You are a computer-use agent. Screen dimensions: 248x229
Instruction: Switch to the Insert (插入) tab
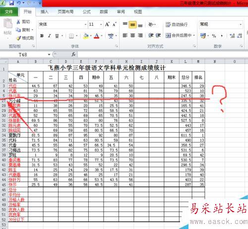point(44,11)
